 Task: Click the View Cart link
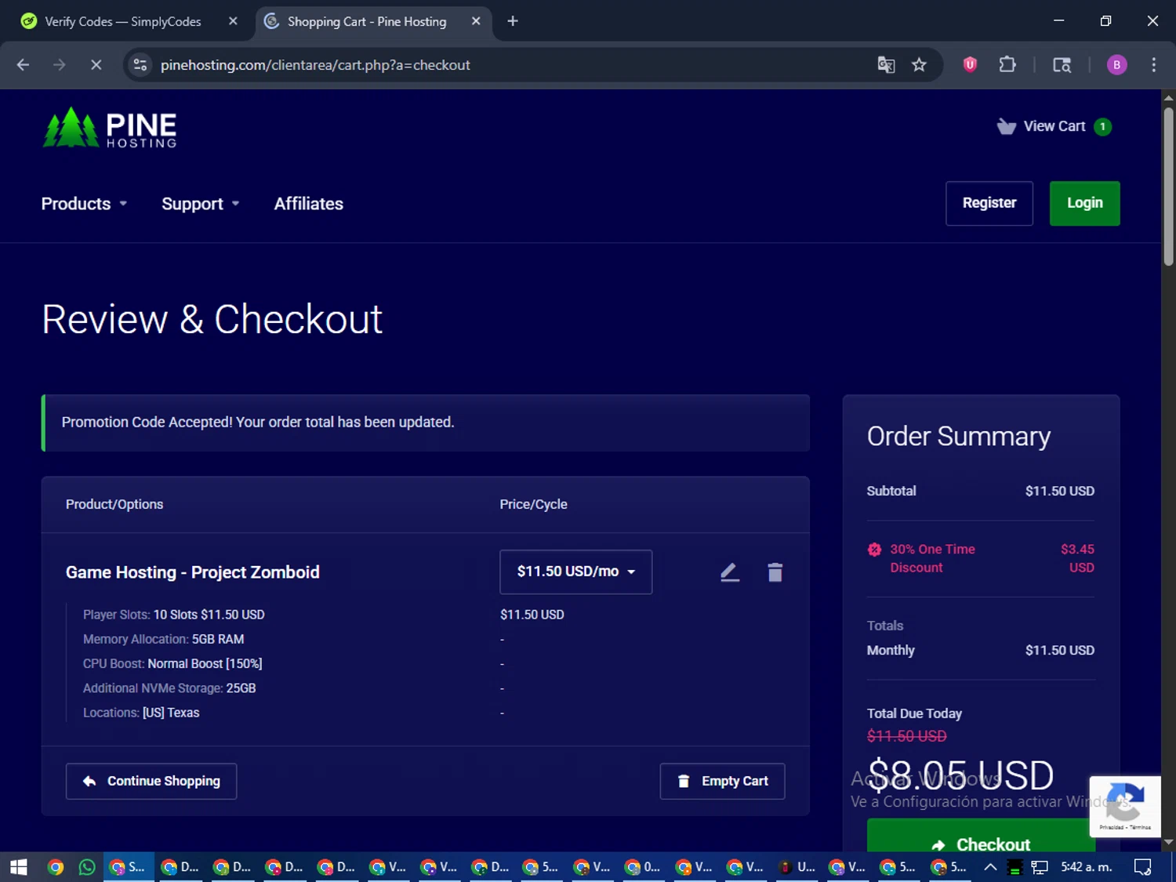pyautogui.click(x=1054, y=126)
